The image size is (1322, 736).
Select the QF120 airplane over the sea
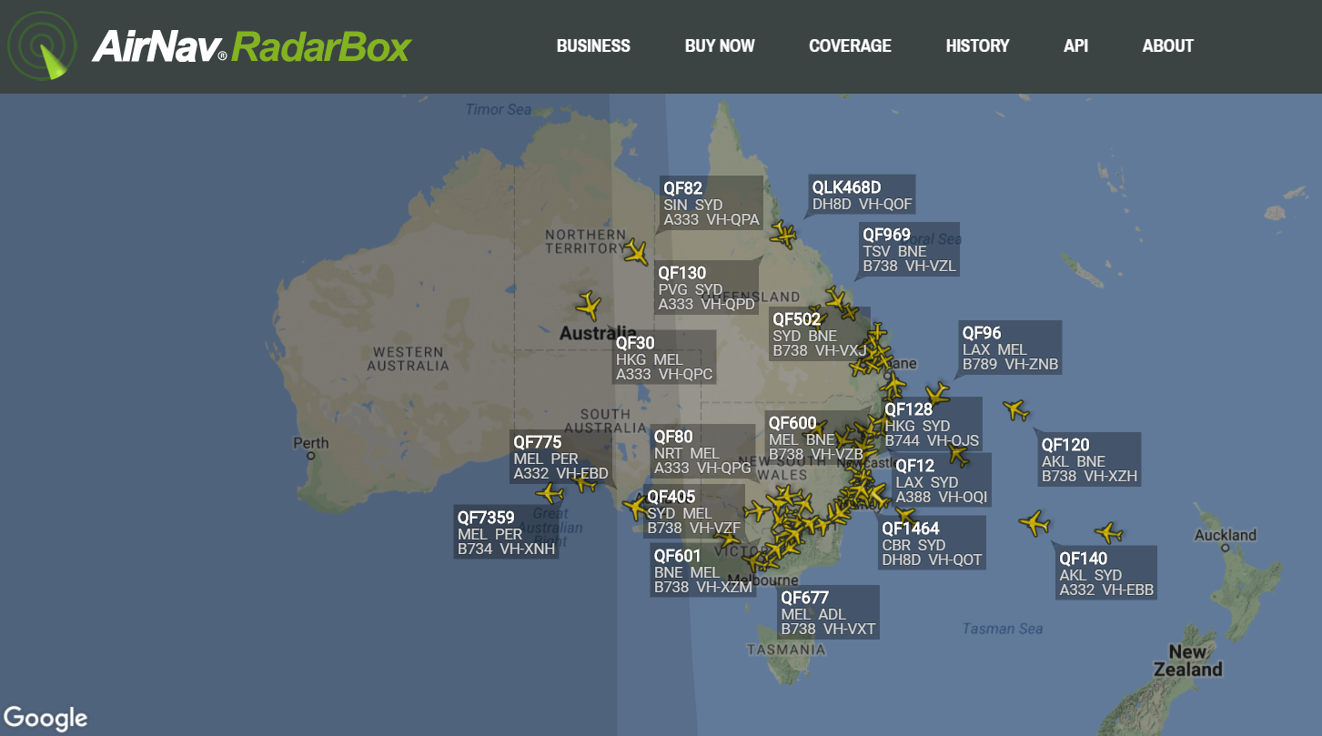1016,410
